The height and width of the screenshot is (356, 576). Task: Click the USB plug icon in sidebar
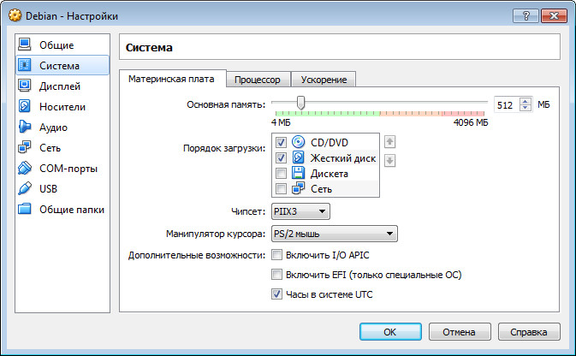coord(25,188)
